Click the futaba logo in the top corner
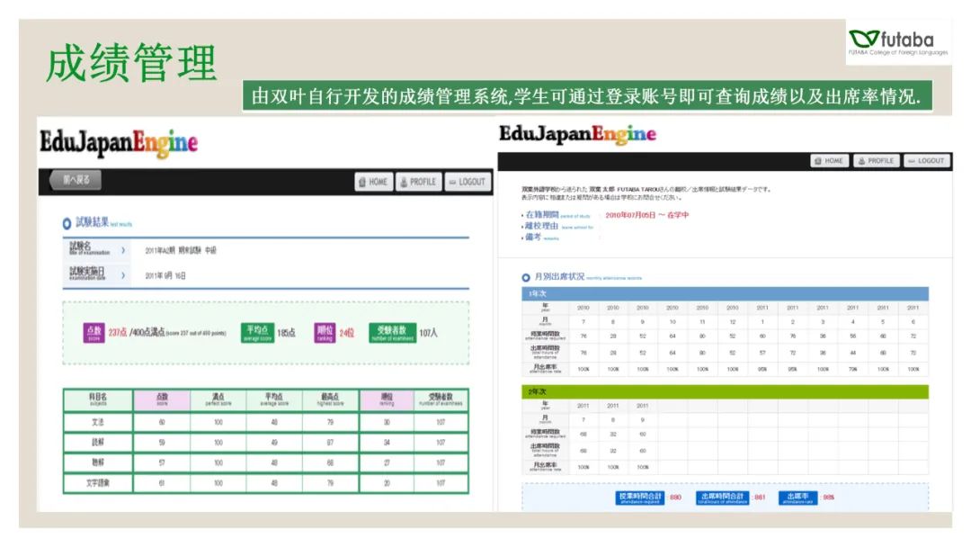This screenshot has height=547, width=971. [x=897, y=42]
